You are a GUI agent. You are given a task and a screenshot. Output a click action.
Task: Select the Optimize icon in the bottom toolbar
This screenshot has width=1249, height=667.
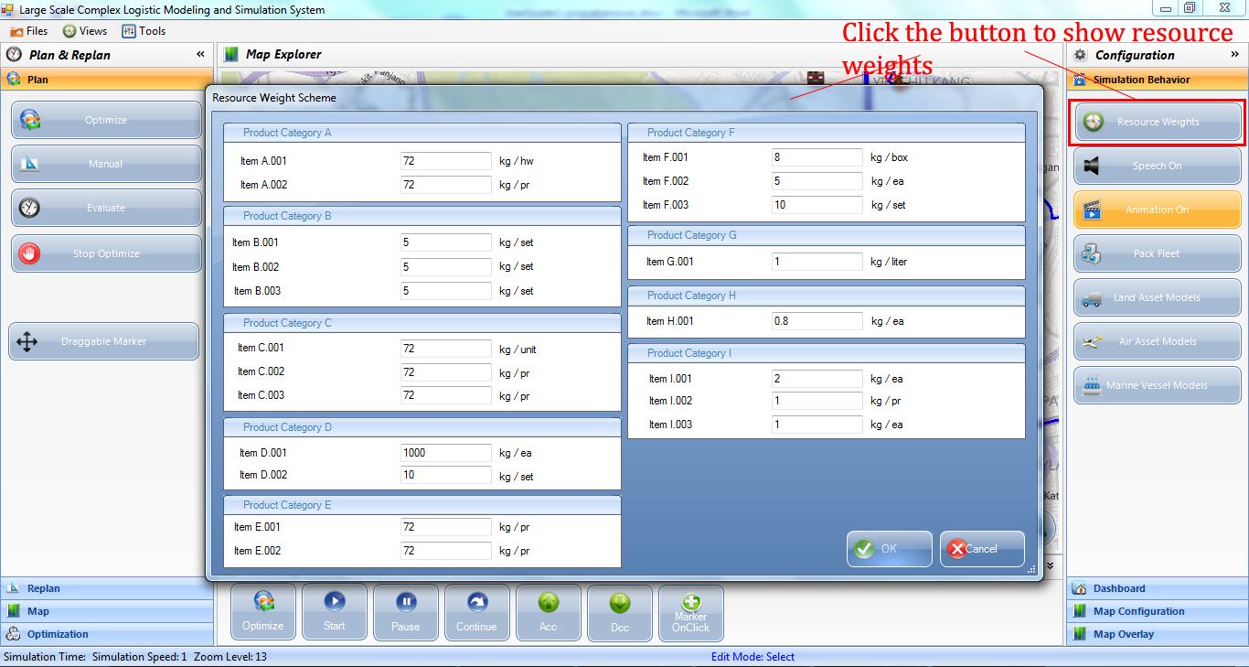point(262,611)
